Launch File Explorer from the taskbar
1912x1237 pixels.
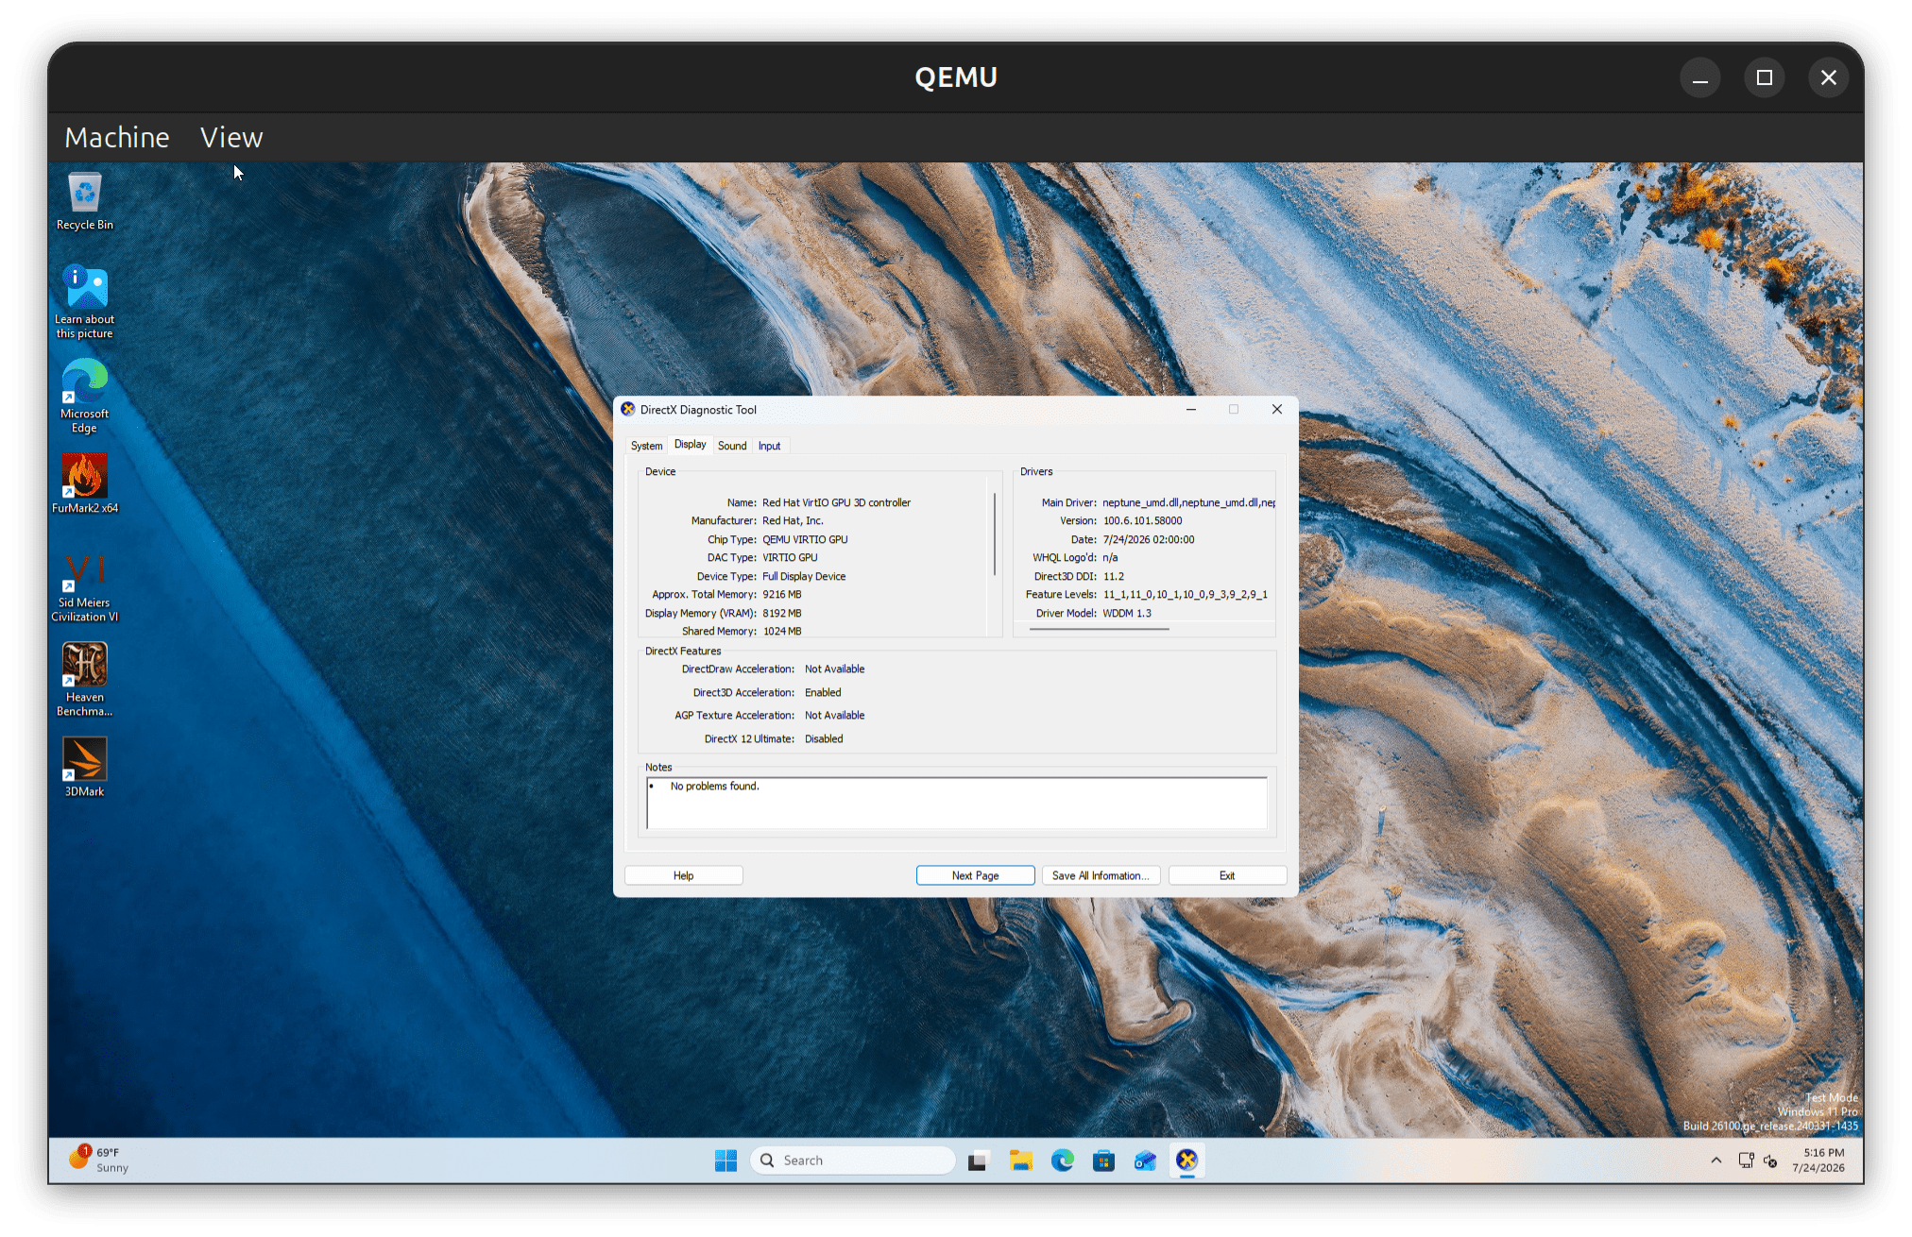pyautogui.click(x=1020, y=1161)
